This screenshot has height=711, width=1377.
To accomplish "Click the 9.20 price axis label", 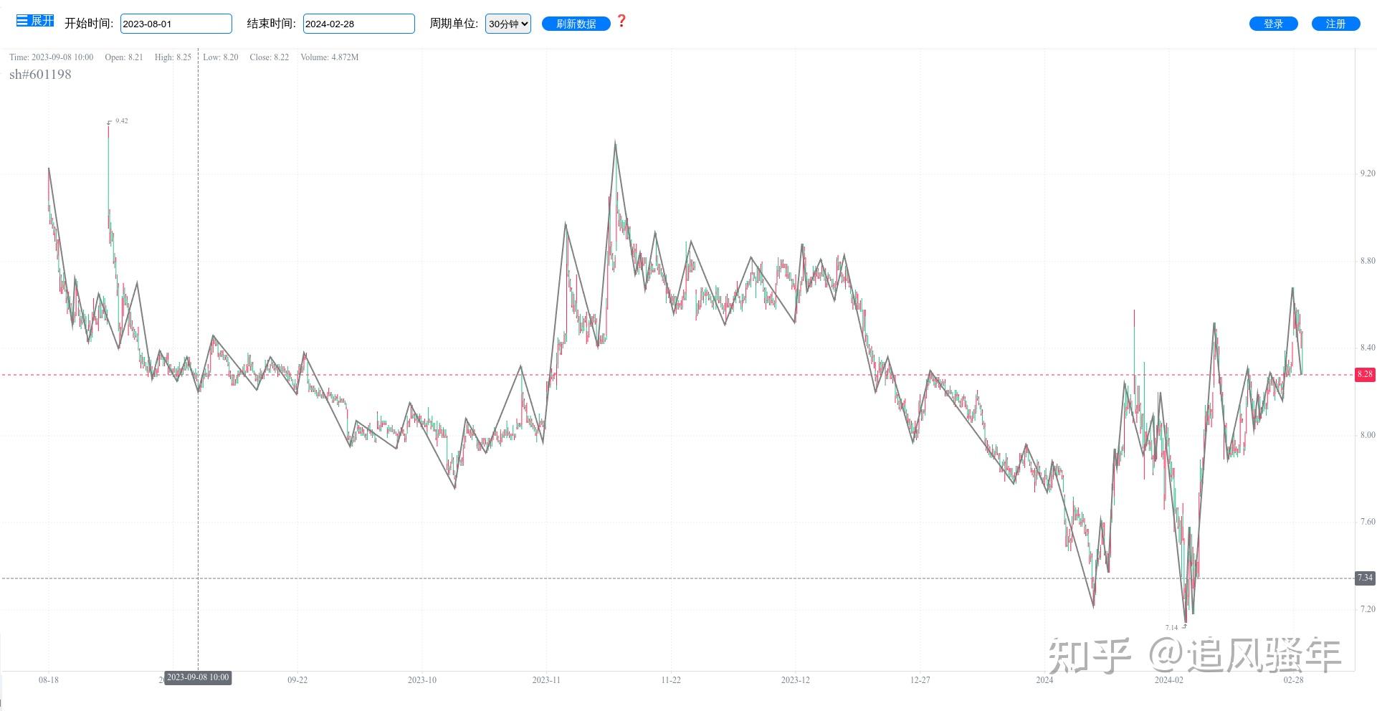I will [x=1368, y=173].
